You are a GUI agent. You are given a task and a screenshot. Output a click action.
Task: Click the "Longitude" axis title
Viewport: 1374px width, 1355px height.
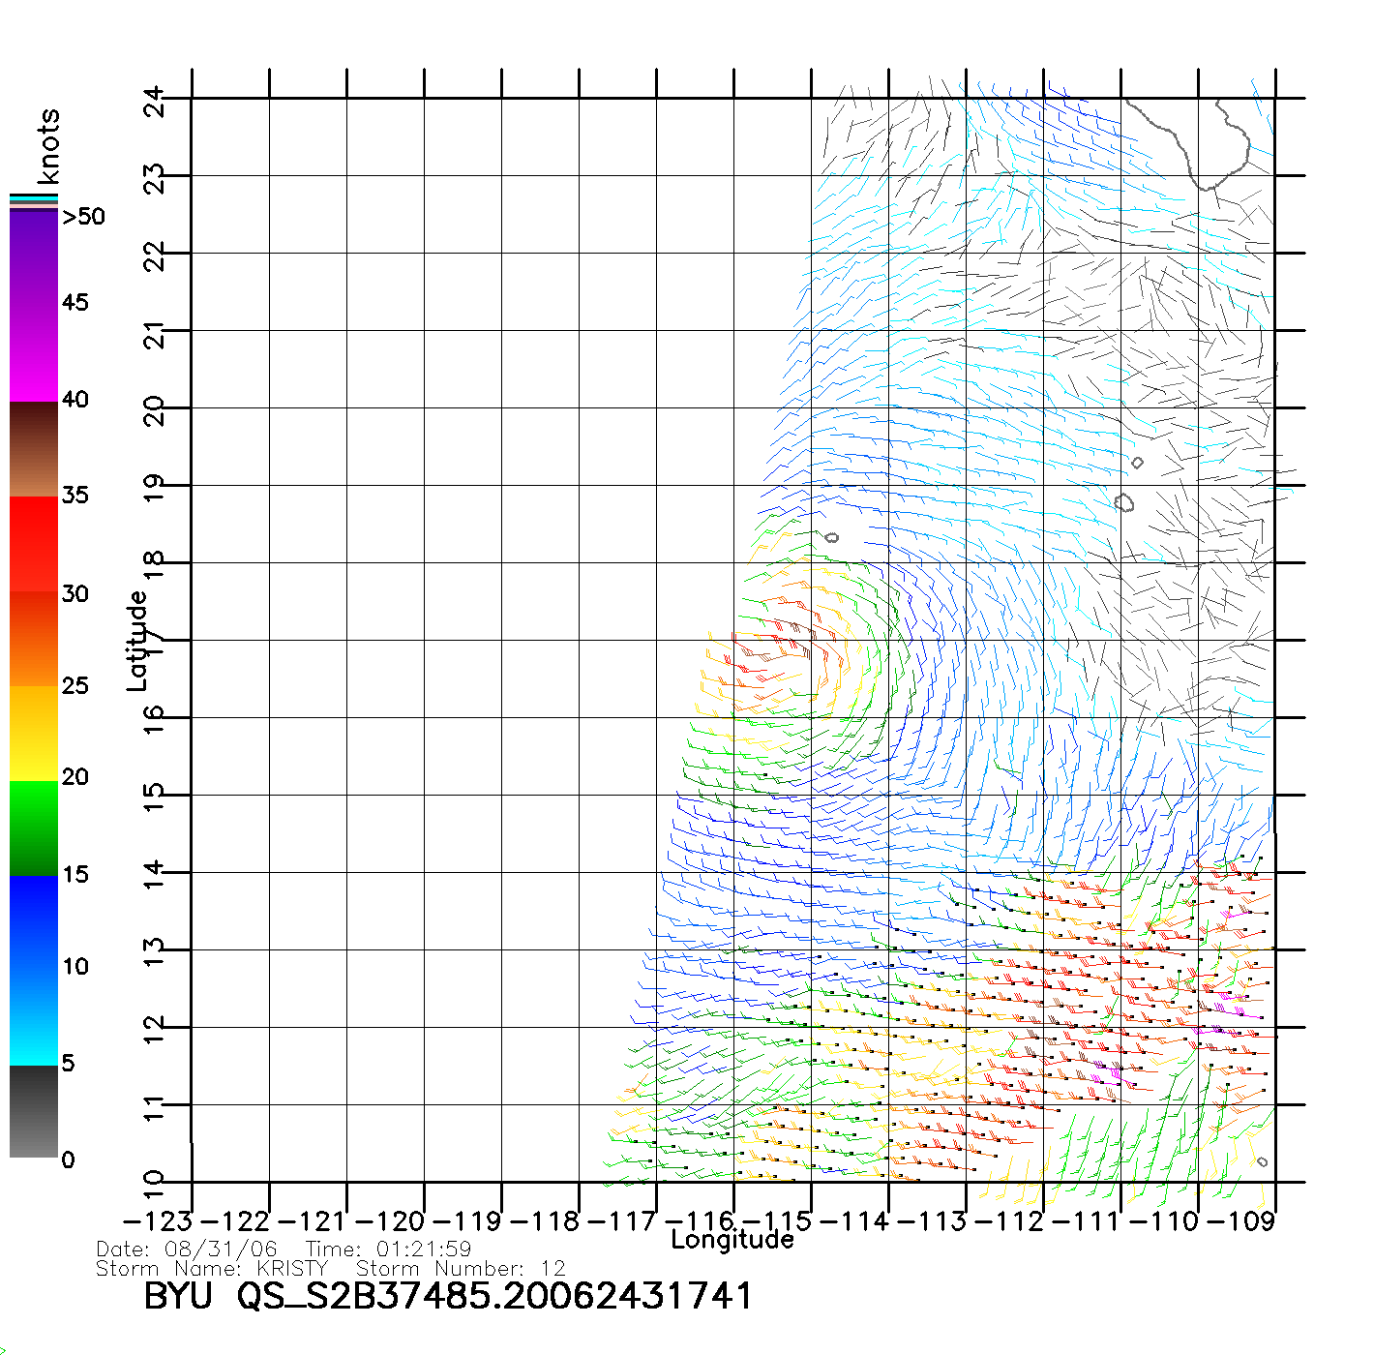pyautogui.click(x=732, y=1240)
